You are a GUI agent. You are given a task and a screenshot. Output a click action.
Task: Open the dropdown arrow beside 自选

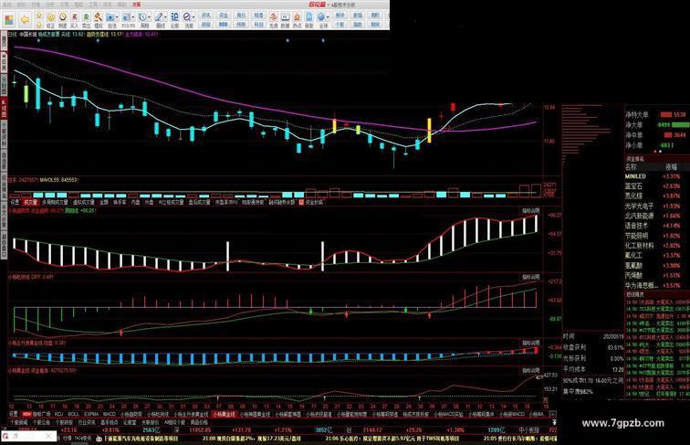pyautogui.click(x=118, y=17)
